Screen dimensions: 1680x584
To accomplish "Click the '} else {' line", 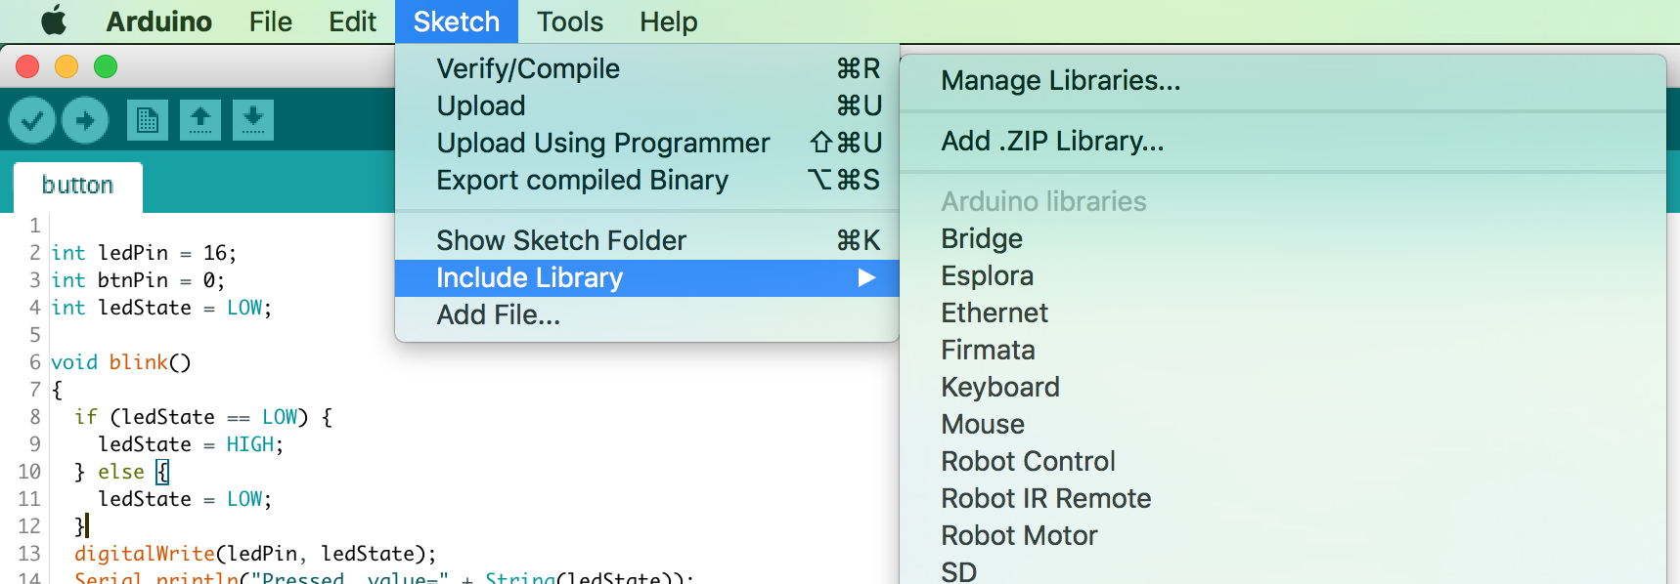I will [x=122, y=472].
